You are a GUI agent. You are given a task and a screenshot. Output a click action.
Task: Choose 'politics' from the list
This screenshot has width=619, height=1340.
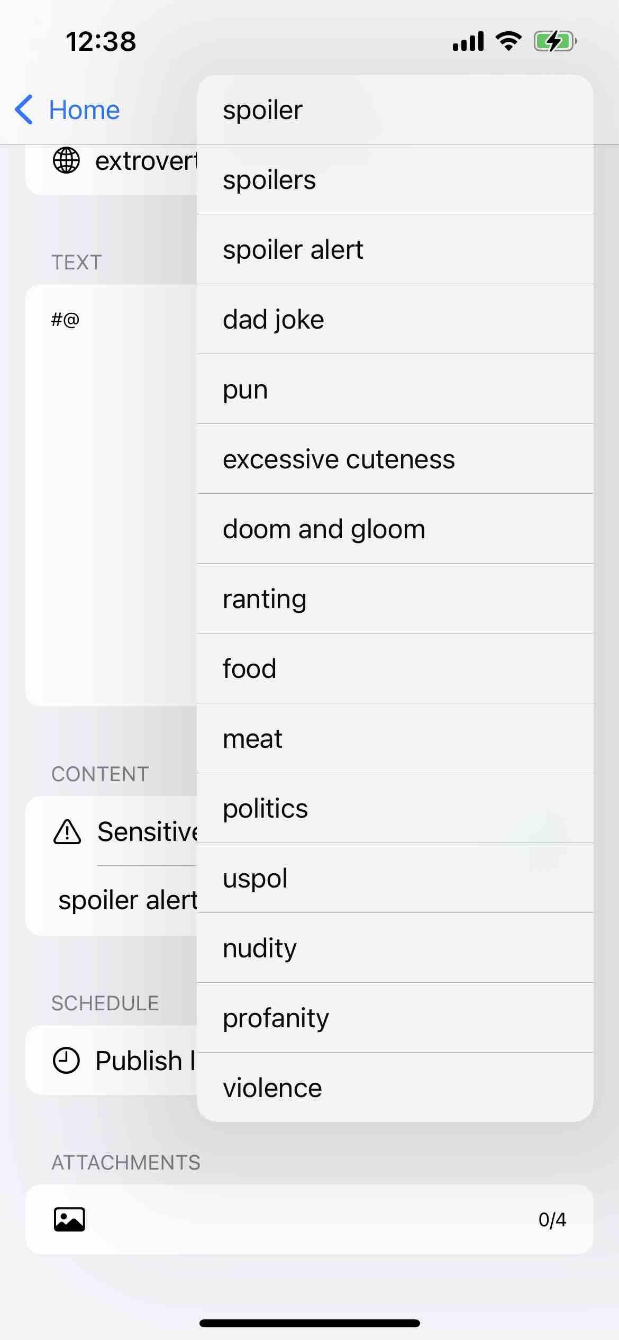coord(395,809)
